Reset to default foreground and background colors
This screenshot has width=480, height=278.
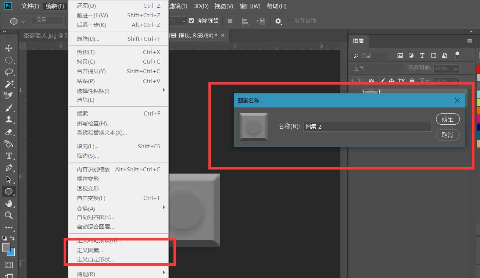pyautogui.click(x=4, y=238)
